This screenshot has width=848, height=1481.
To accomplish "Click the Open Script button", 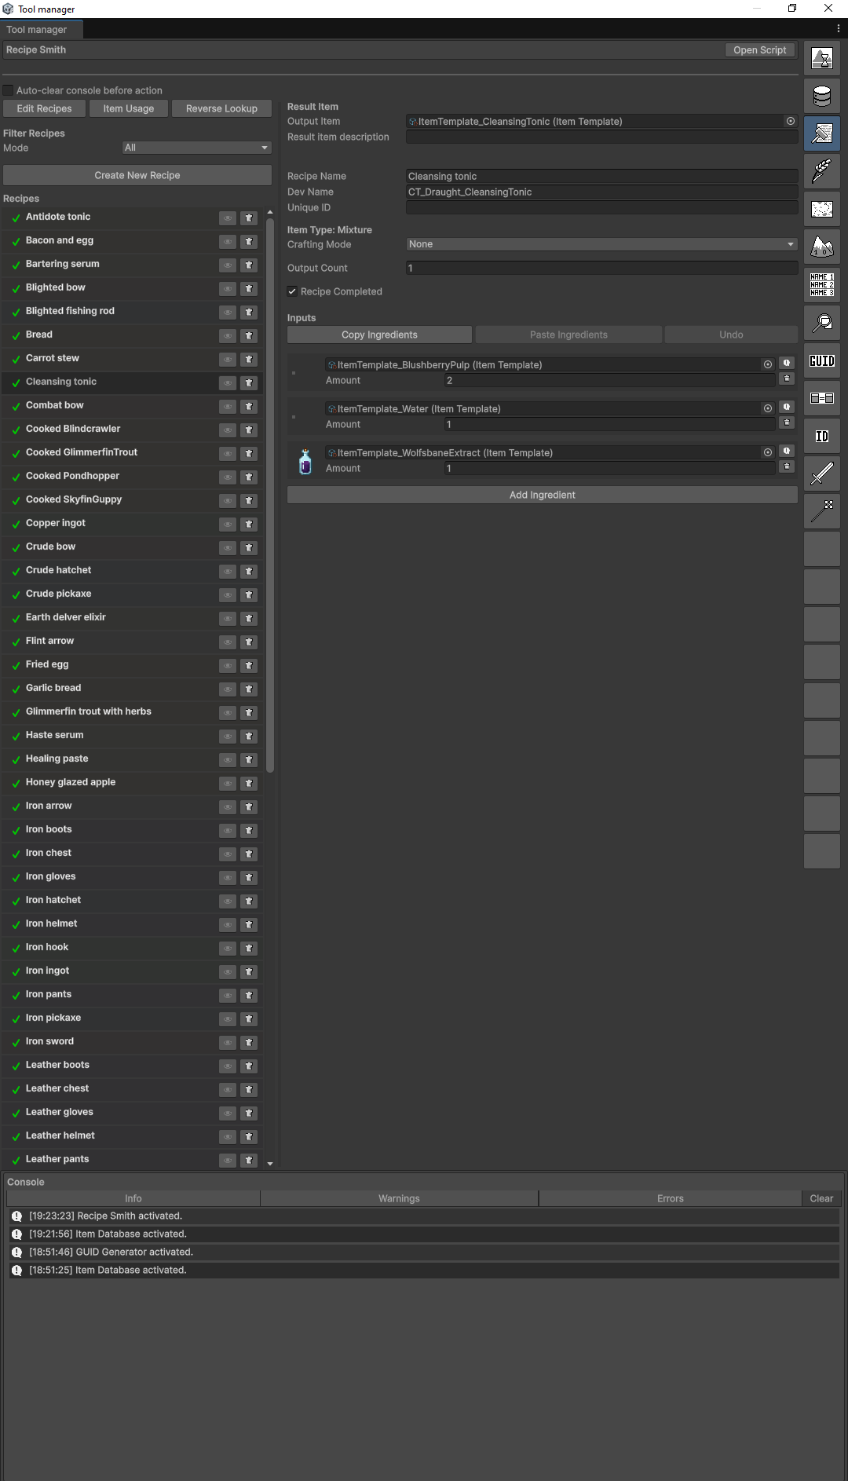I will (x=759, y=49).
